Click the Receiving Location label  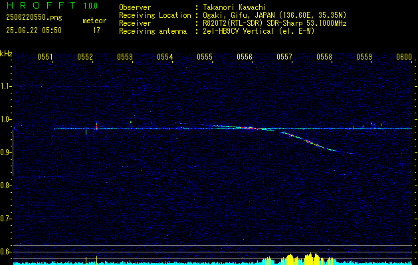click(155, 15)
